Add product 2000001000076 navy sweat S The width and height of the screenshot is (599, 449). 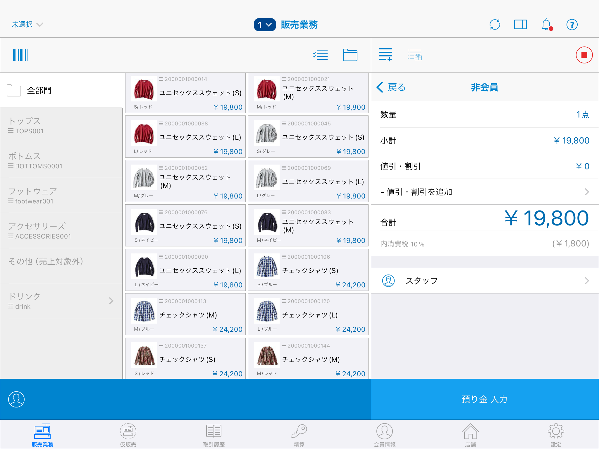tap(185, 225)
